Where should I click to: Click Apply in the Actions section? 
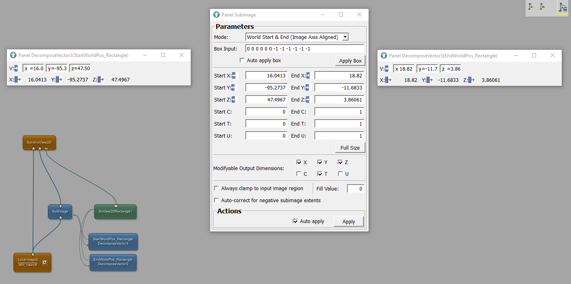(x=348, y=221)
